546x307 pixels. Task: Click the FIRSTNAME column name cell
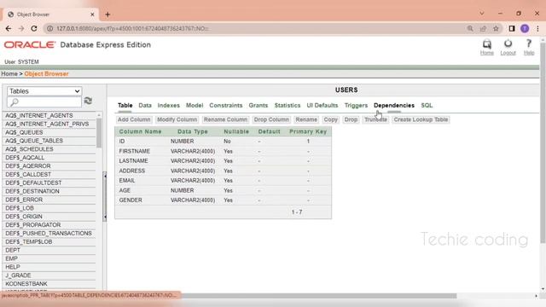(135, 151)
